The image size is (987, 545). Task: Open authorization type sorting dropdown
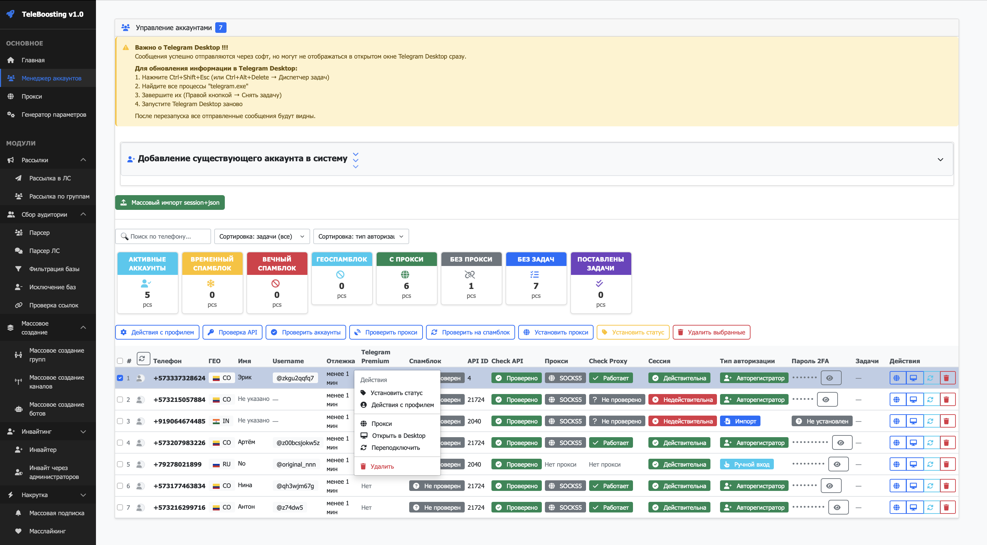pyautogui.click(x=361, y=237)
